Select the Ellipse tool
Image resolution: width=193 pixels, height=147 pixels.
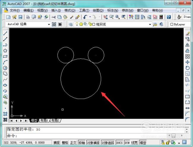tap(5, 85)
